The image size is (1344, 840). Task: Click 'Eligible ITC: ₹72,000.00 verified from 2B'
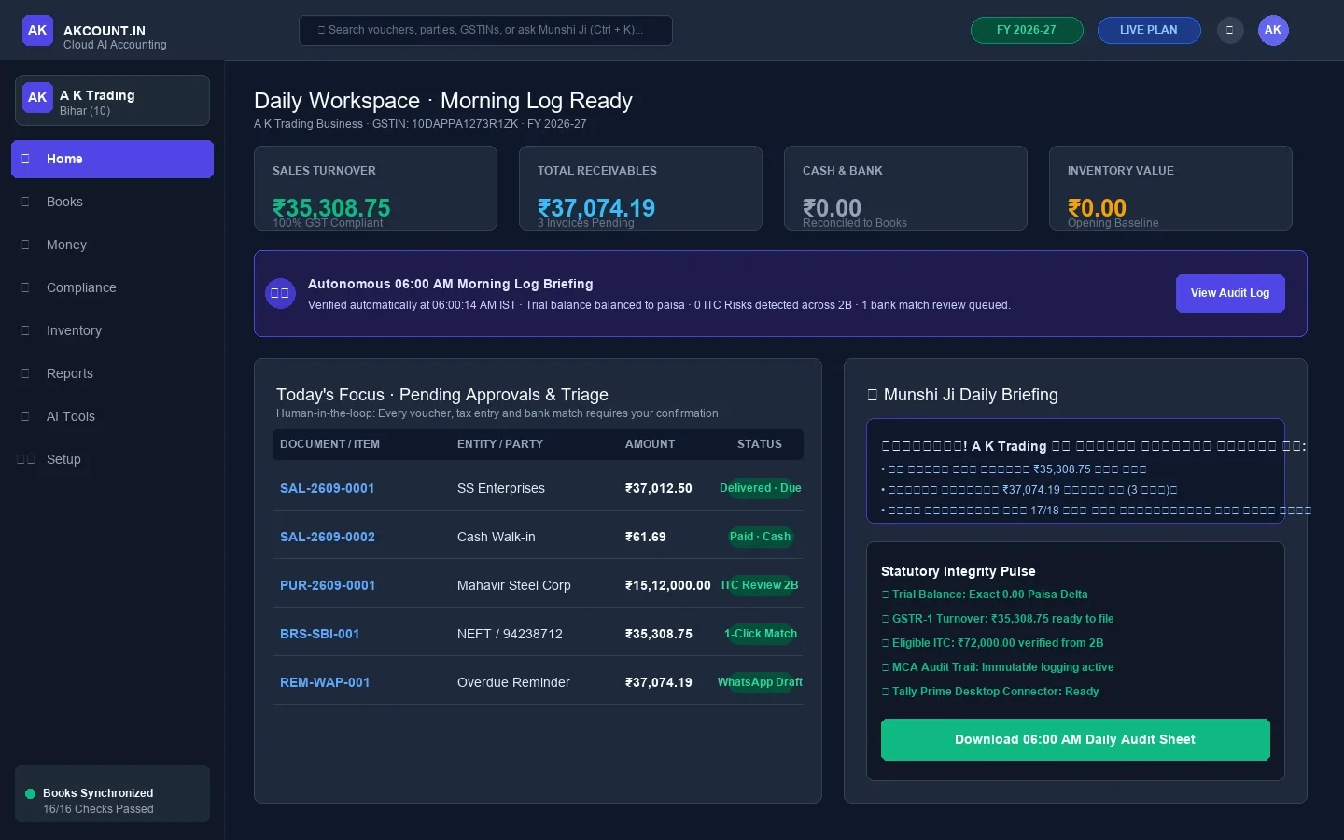coord(992,643)
